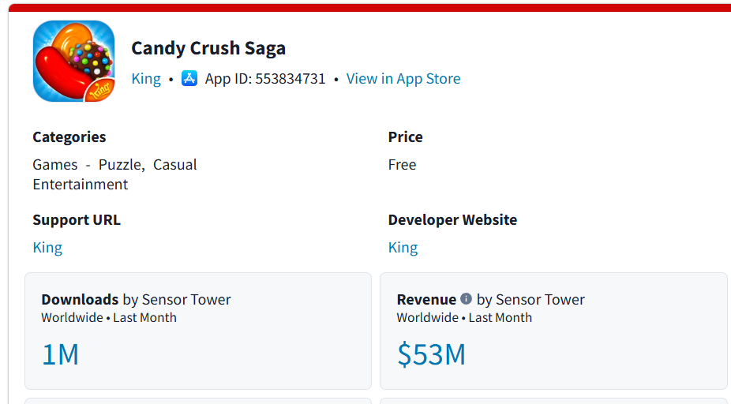Click the Games category text

(x=55, y=165)
